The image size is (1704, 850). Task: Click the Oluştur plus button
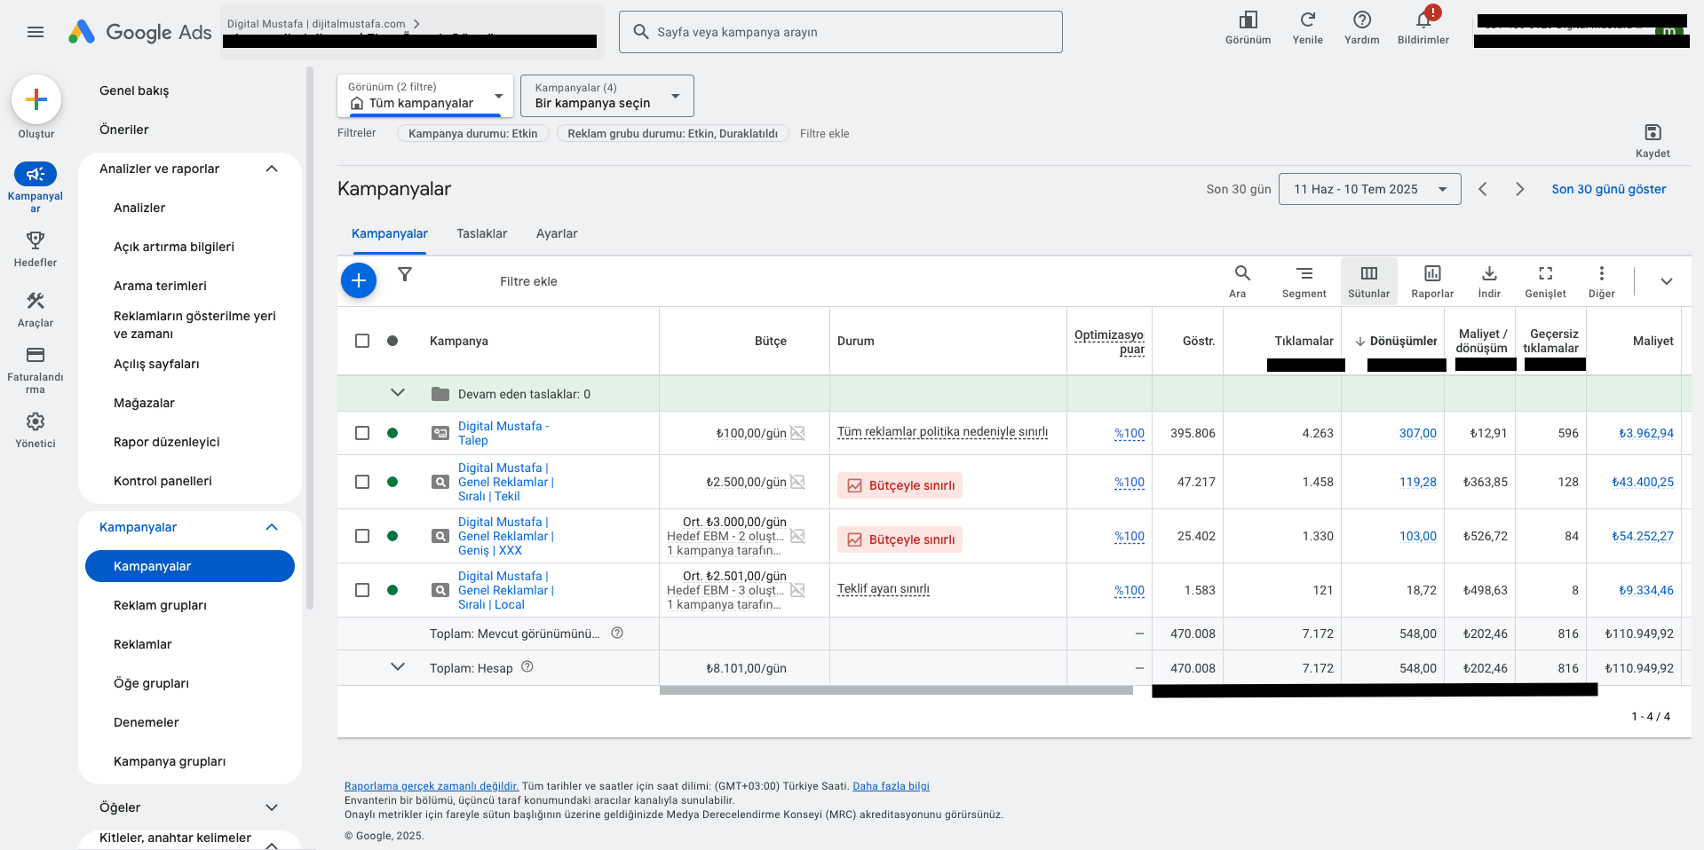pos(36,99)
